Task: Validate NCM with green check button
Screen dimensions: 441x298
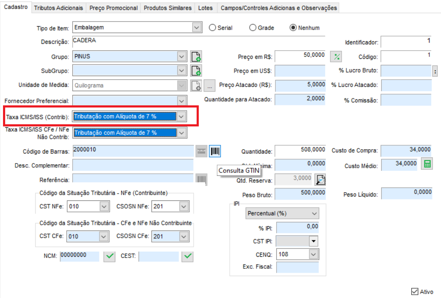Action: [109, 256]
